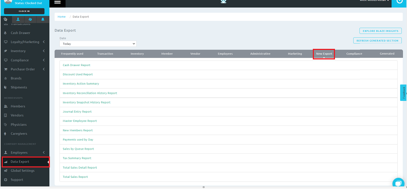Select the notifications bell sidebar tab icon
The image size is (407, 189).
tap(43, 20)
